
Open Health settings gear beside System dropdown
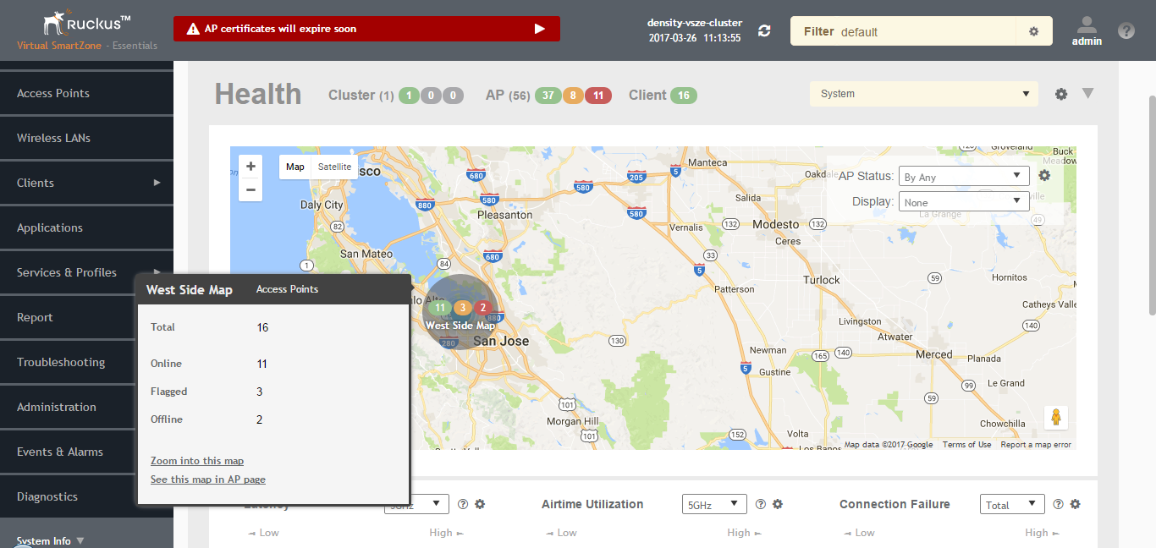click(1061, 94)
